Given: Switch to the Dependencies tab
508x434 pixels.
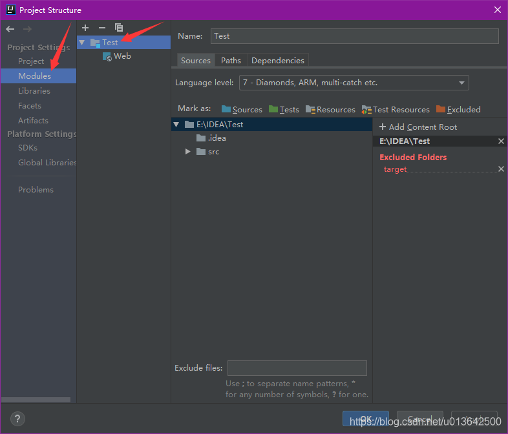Looking at the screenshot, I should 278,61.
